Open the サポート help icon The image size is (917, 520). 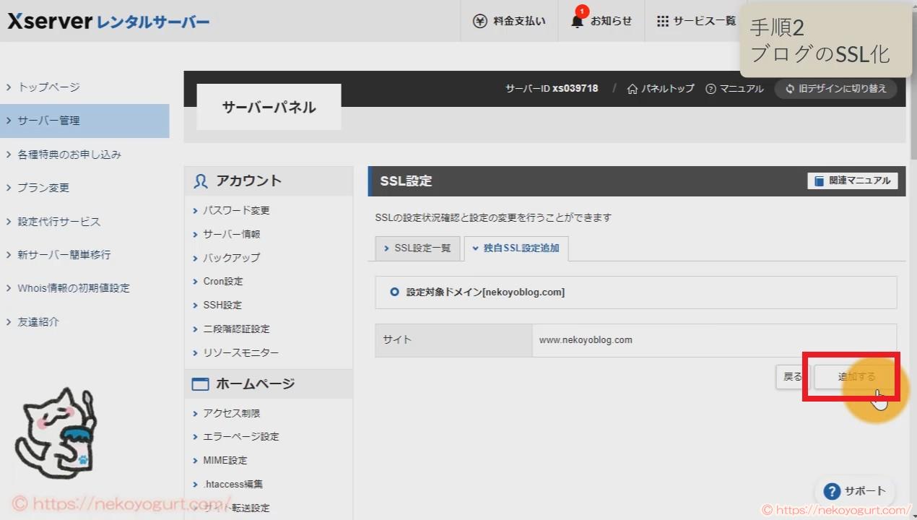pyautogui.click(x=831, y=490)
